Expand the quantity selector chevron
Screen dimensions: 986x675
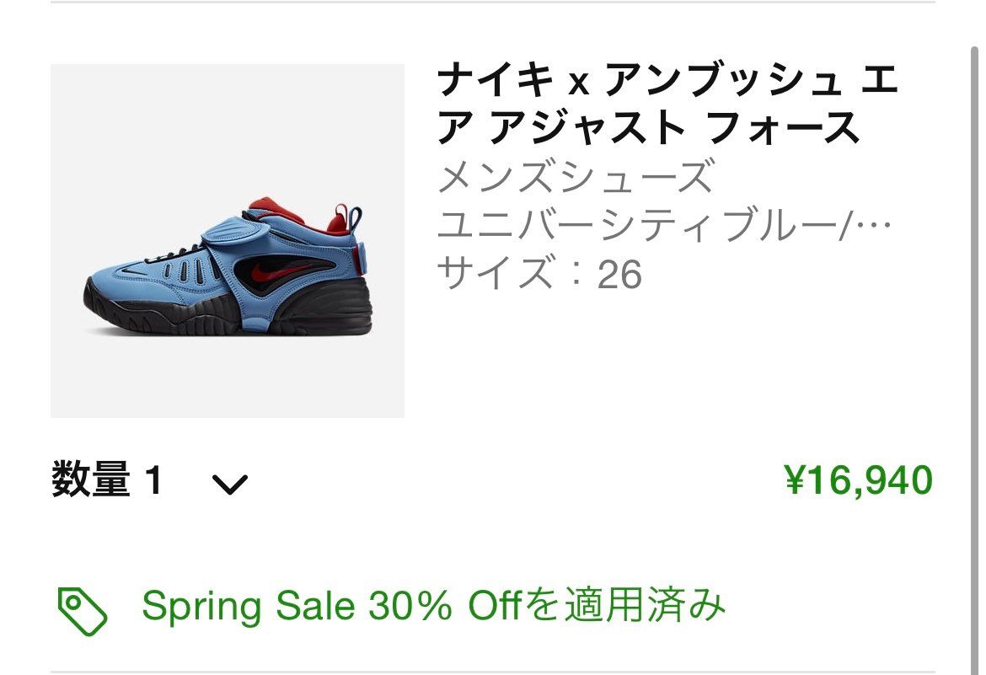pyautogui.click(x=230, y=483)
